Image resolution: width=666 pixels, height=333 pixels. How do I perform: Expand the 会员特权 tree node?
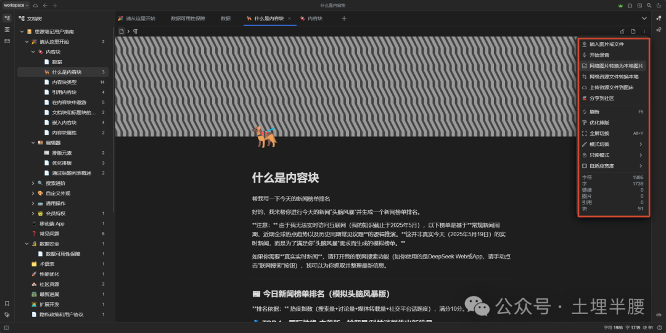coord(33,213)
